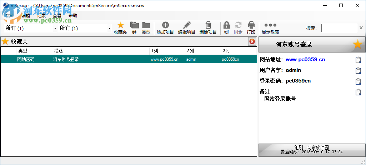Click the 删除项目 trash icon
This screenshot has width=366, height=165.
tap(208, 25)
